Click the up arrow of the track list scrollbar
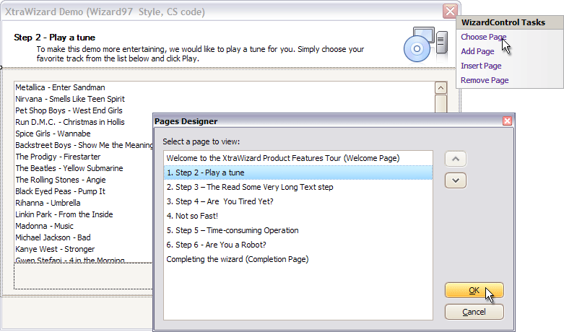Screen dimensions: 564x332 (441, 87)
